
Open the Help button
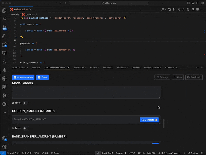(x=178, y=77)
